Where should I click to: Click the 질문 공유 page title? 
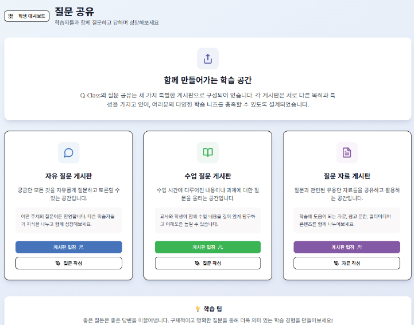[75, 11]
